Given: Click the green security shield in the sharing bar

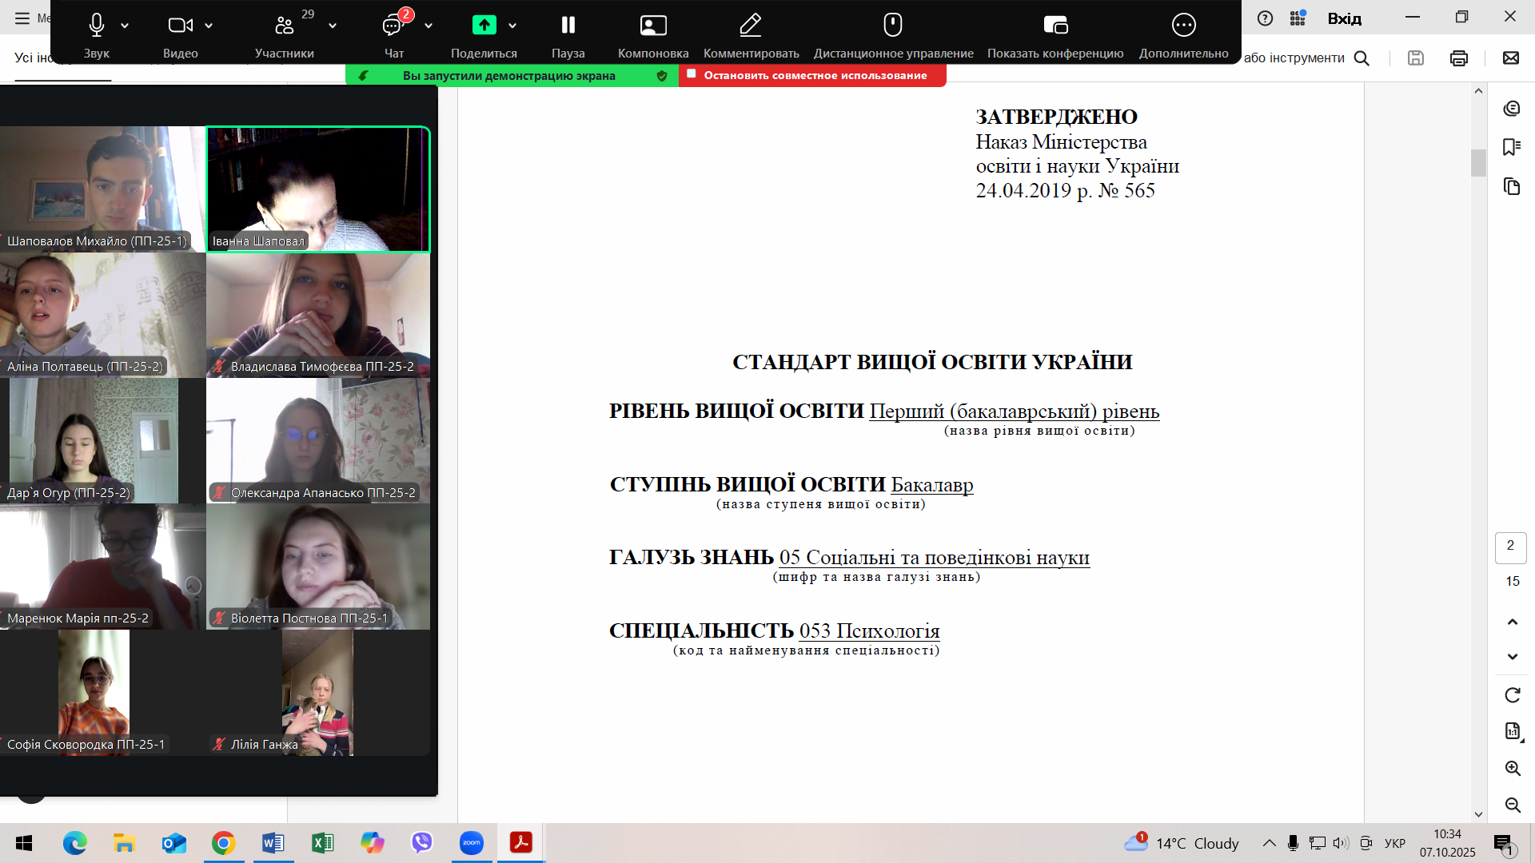Looking at the screenshot, I should pos(661,75).
